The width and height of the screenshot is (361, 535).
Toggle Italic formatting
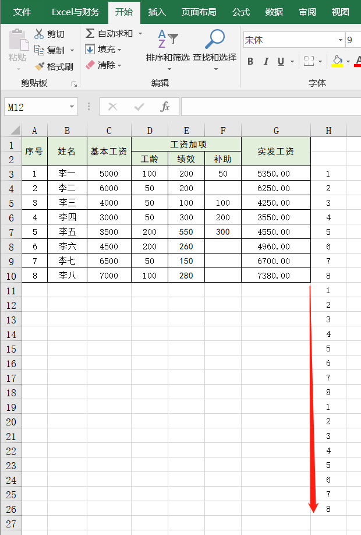tap(266, 62)
